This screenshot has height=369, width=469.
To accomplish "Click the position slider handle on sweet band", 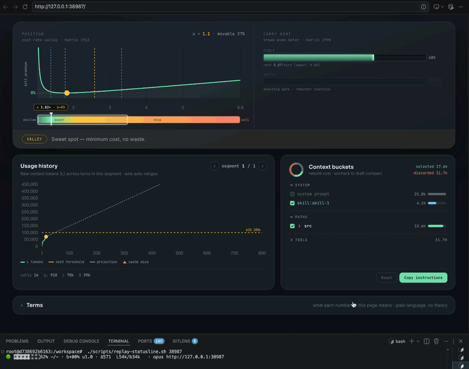I will click(51, 119).
